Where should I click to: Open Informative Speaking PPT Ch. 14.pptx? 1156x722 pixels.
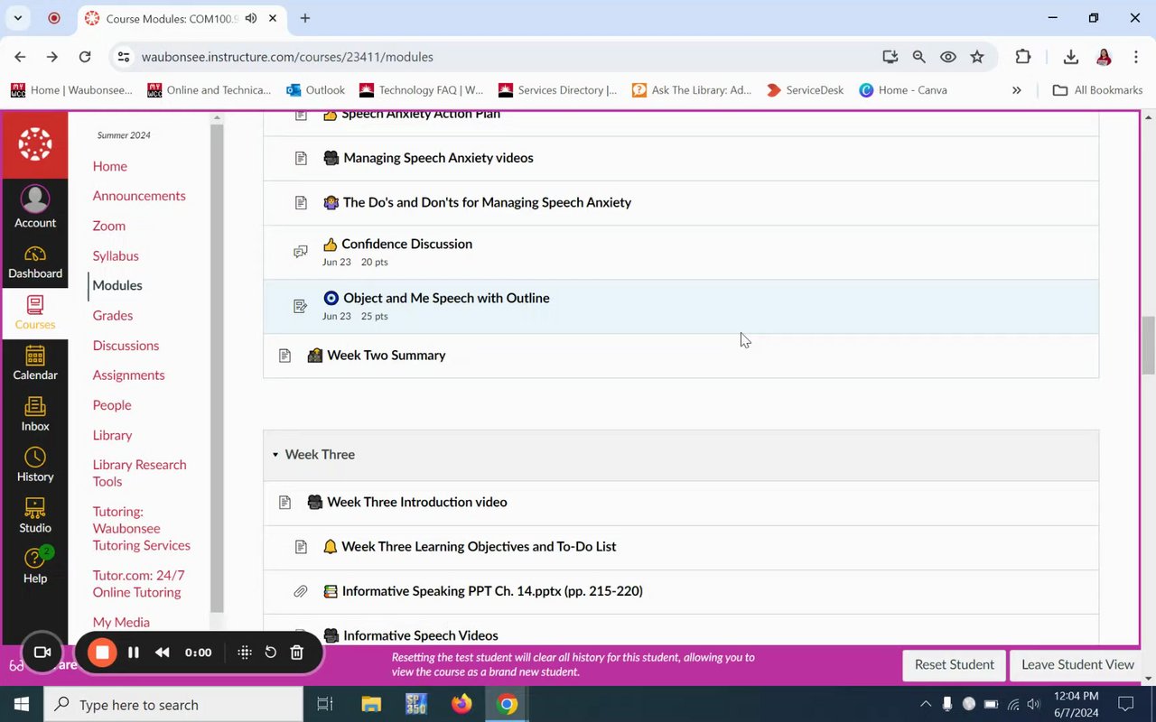click(x=492, y=591)
